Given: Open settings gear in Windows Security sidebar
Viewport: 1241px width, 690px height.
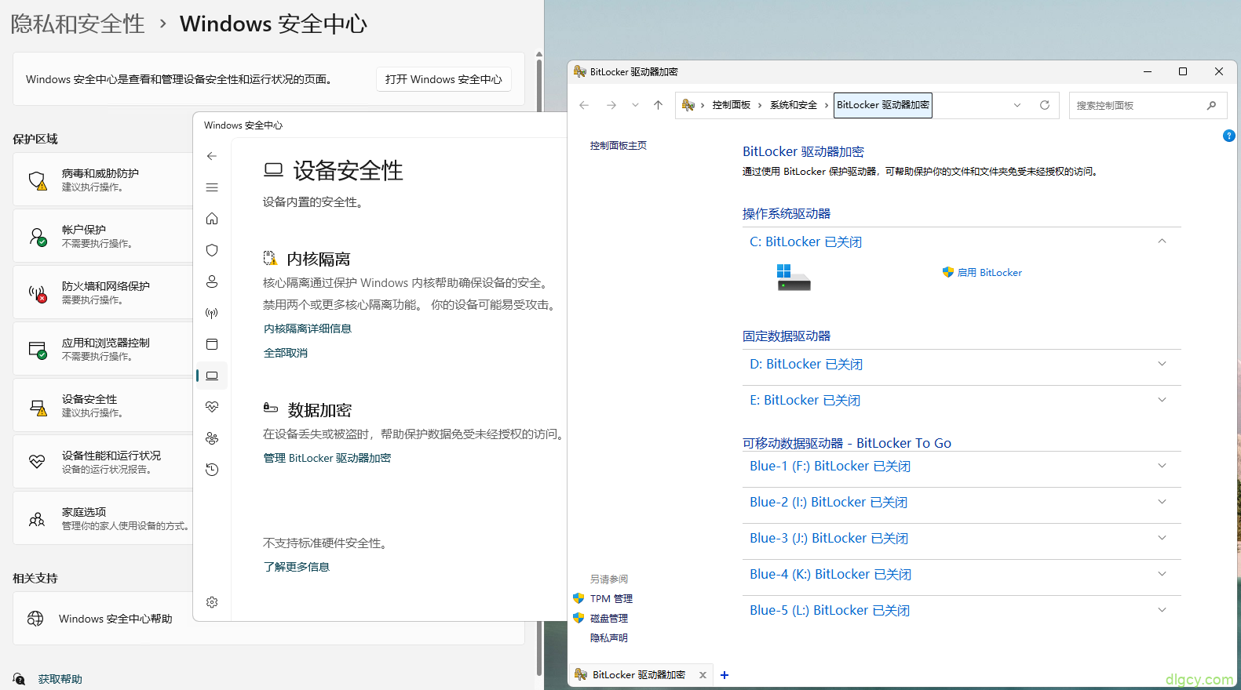Looking at the screenshot, I should 212,602.
